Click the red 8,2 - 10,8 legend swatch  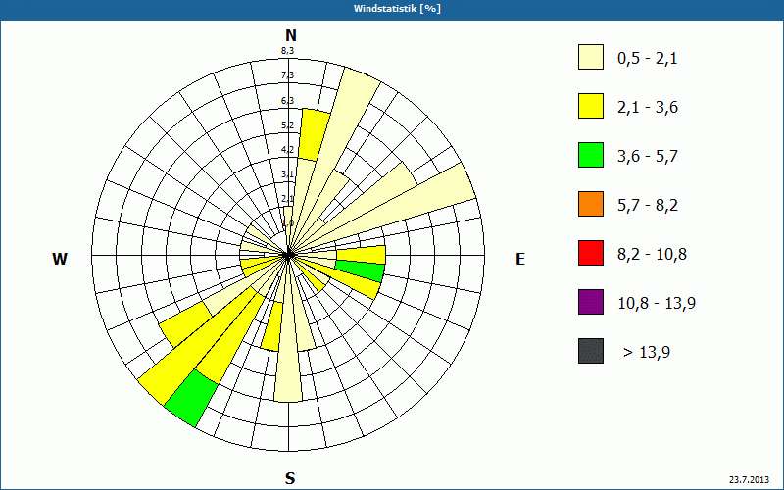tap(591, 253)
